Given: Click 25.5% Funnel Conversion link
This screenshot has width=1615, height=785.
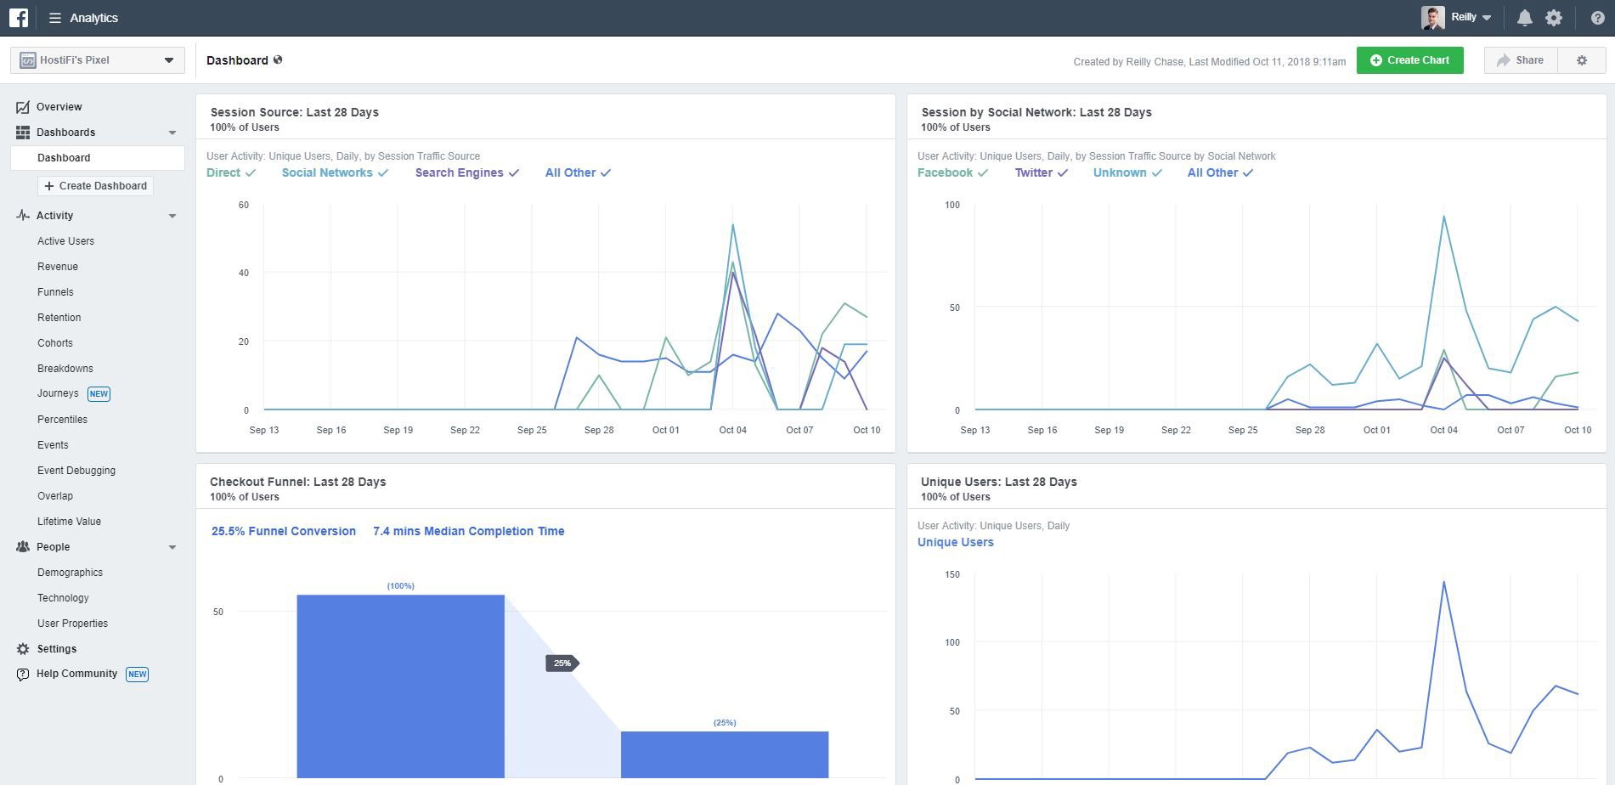Looking at the screenshot, I should point(284,531).
